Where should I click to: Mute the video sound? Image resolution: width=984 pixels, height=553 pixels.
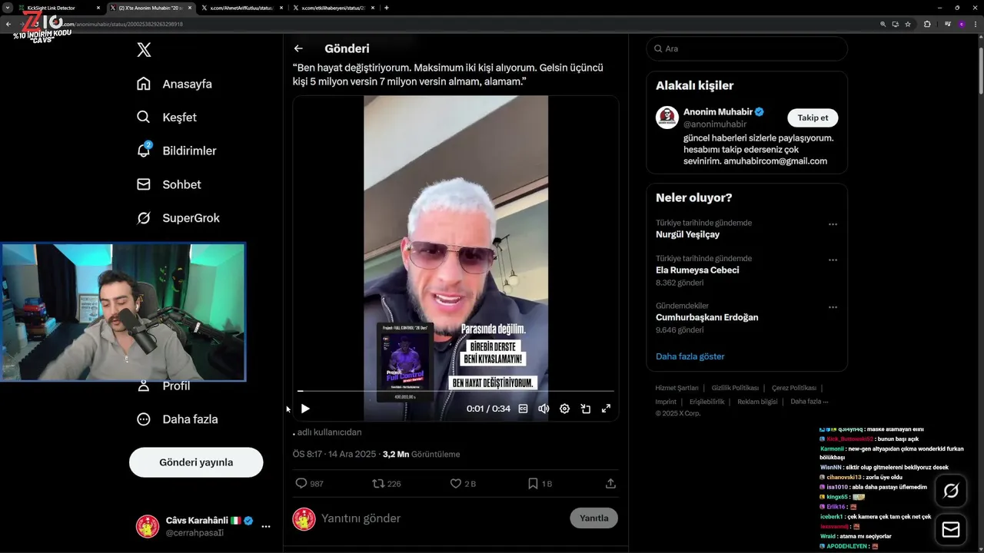(x=544, y=409)
